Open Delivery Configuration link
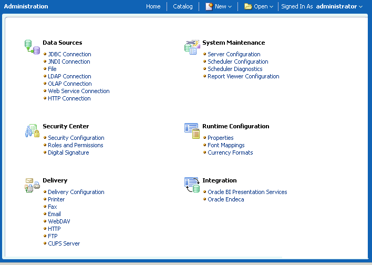Viewport: 372px width, 265px height. pyautogui.click(x=76, y=192)
